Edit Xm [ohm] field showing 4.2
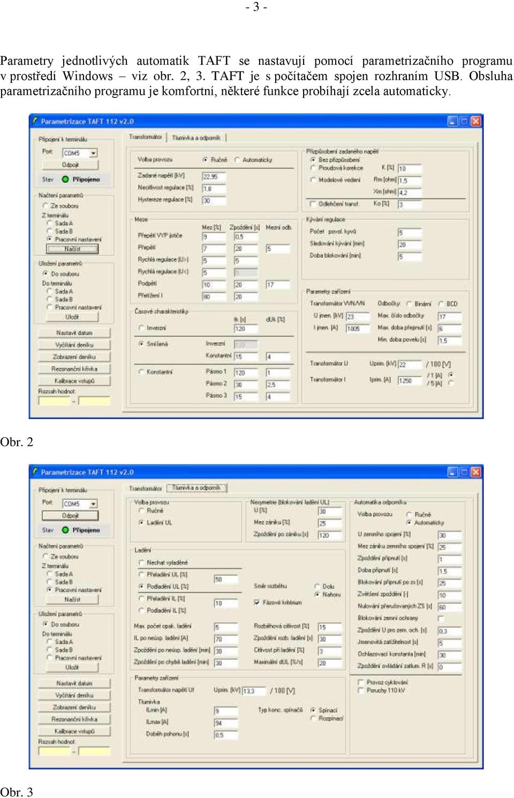Image resolution: width=514 pixels, height=798 pixels. pos(410,192)
